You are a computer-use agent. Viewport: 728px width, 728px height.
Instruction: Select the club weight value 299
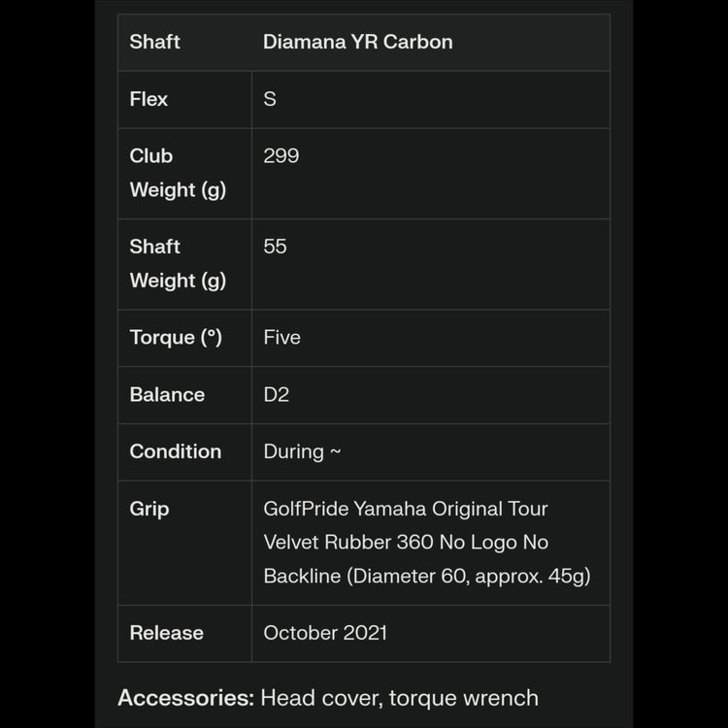pyautogui.click(x=281, y=155)
